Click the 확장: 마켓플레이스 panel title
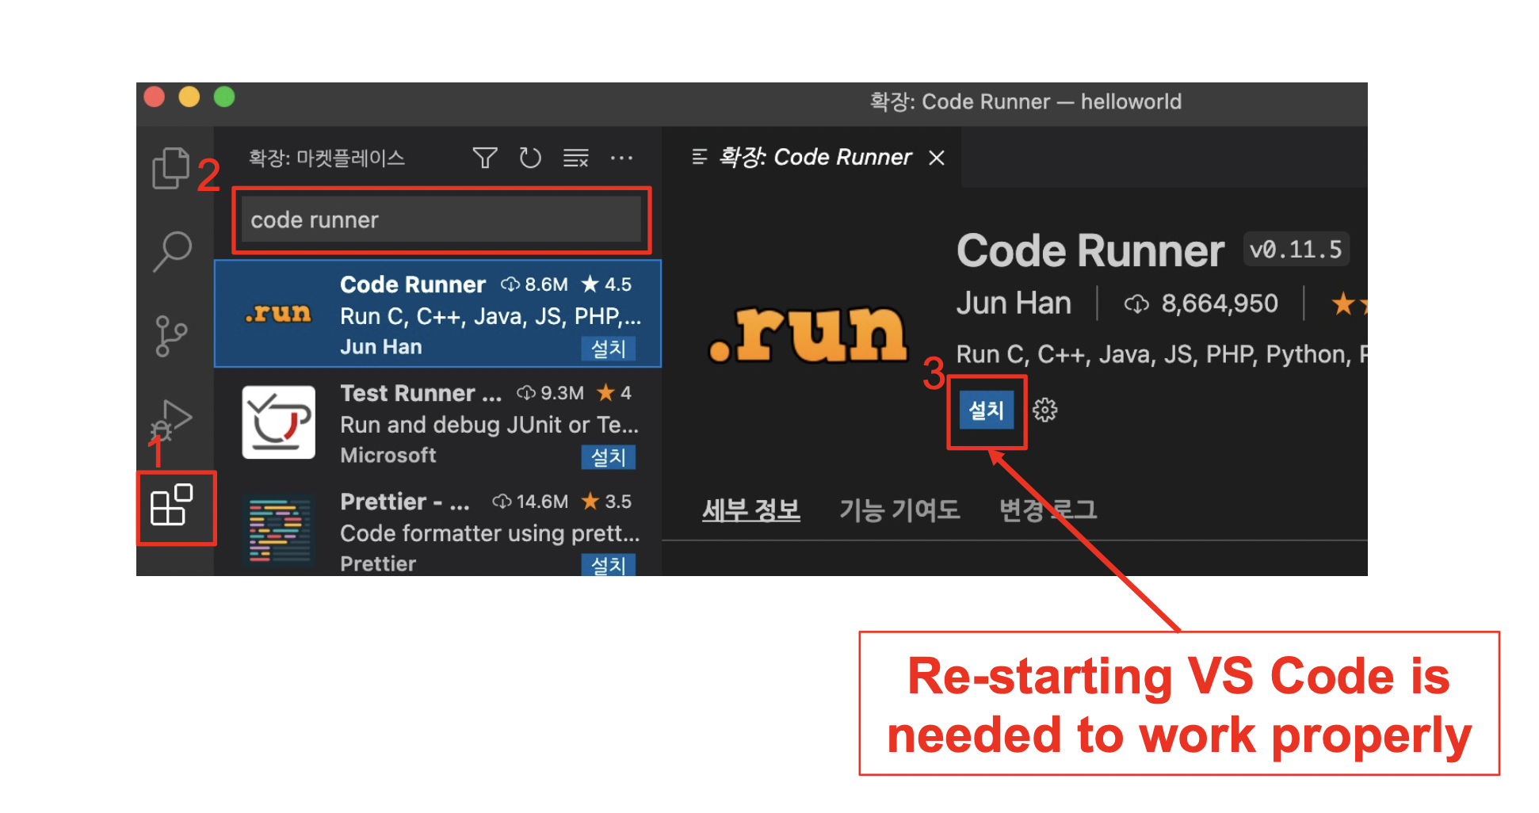The image size is (1539, 813). (x=327, y=158)
